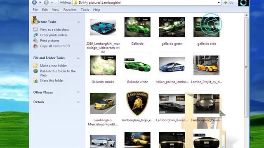Expand the Other Places panel
The height and width of the screenshot is (148, 264).
coord(78,92)
